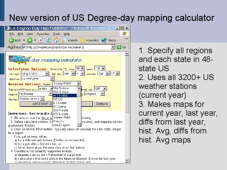Open the Forward button history dropdown arrow
Image resolution: width=227 pixels, height=170 pixels.
(35, 40)
